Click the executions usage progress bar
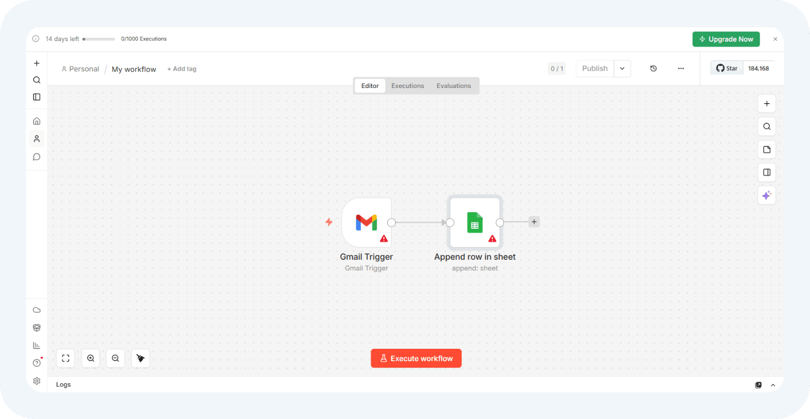 (99, 39)
